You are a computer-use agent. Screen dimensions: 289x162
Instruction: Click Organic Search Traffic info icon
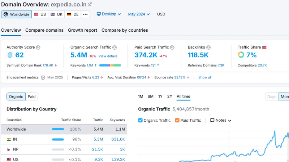click(115, 48)
